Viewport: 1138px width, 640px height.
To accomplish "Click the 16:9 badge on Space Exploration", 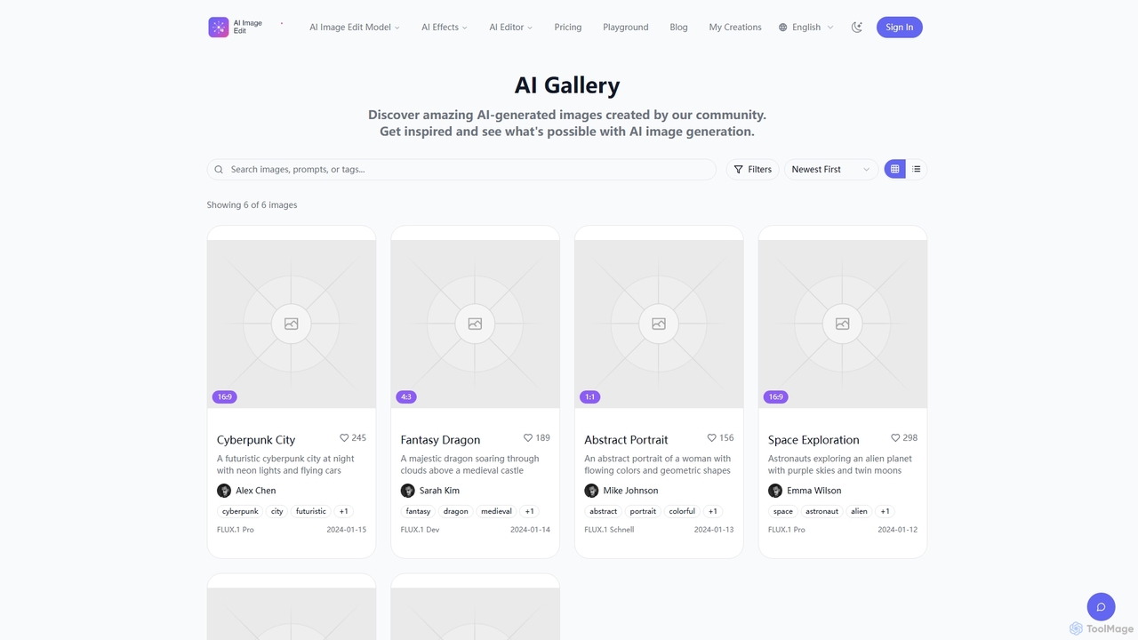I will [x=776, y=397].
